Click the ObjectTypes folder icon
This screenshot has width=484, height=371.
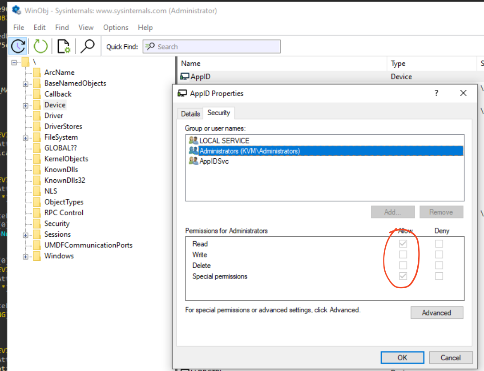pyautogui.click(x=37, y=202)
